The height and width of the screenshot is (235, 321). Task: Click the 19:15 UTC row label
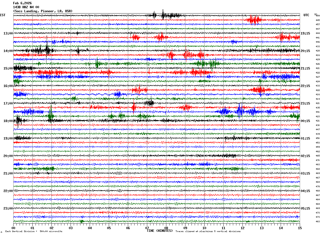[305, 33]
